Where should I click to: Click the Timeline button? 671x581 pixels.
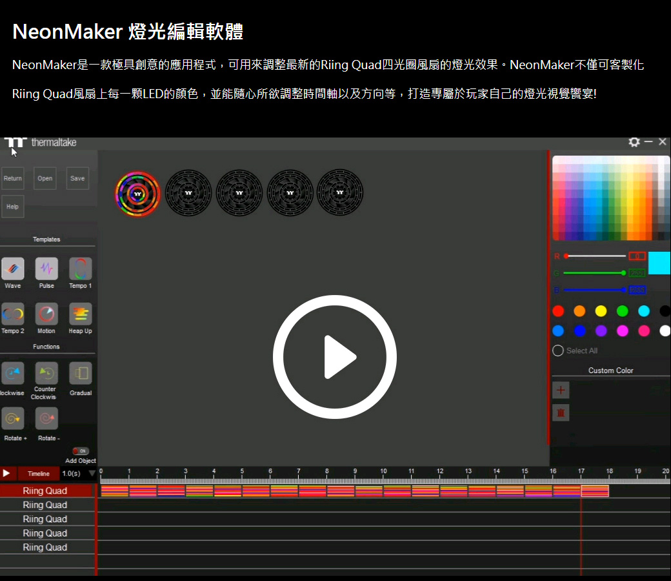39,473
